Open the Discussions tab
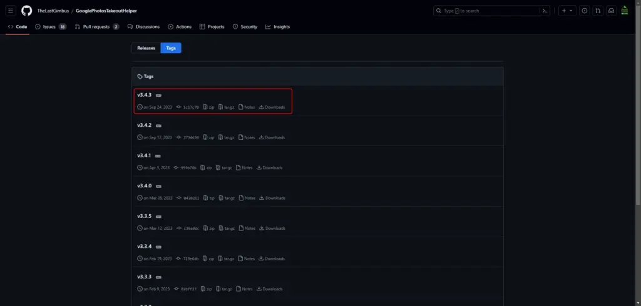 143,26
